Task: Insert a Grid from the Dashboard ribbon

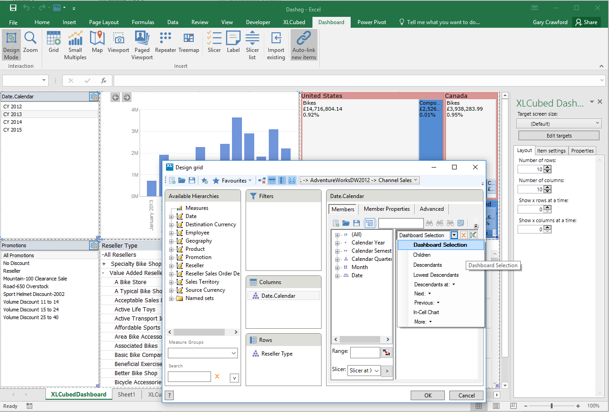Action: pos(54,42)
